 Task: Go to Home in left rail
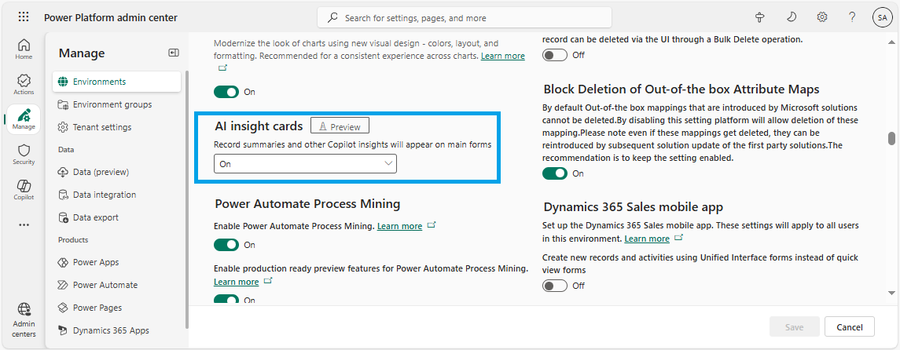[24, 49]
